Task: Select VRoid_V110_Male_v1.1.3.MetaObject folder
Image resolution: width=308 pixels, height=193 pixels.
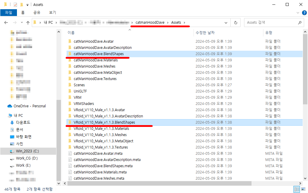Action: pyautogui.click(x=103, y=141)
